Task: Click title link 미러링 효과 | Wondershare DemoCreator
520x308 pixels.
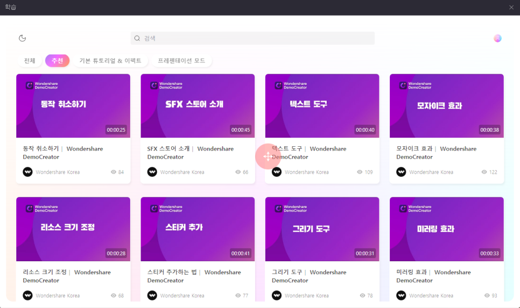Action: pyautogui.click(x=433, y=276)
